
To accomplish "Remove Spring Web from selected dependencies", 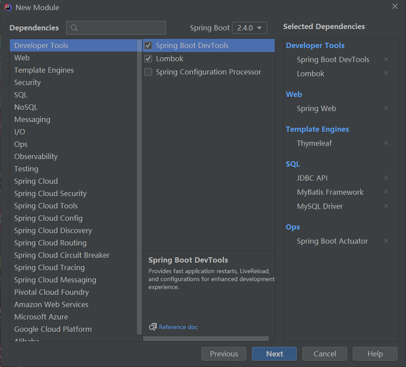I will coord(386,108).
